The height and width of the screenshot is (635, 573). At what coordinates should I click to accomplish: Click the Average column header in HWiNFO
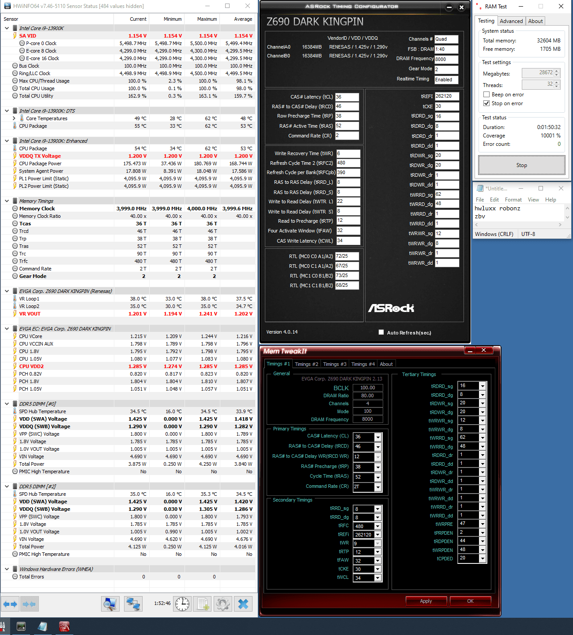tap(237, 19)
